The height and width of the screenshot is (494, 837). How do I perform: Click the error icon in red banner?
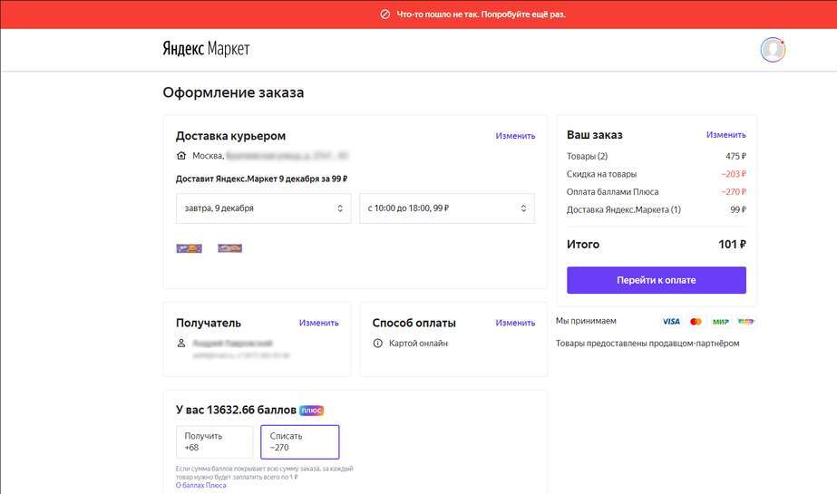(384, 15)
